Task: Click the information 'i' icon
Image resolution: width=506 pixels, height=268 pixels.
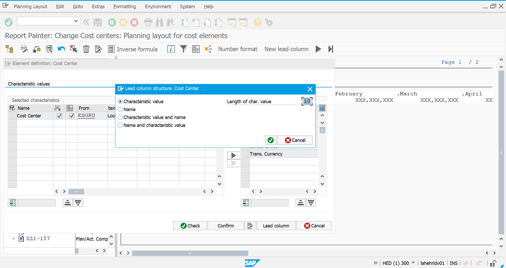Action: [171, 49]
